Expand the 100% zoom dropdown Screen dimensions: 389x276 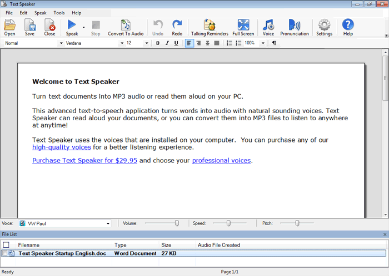[x=263, y=43]
